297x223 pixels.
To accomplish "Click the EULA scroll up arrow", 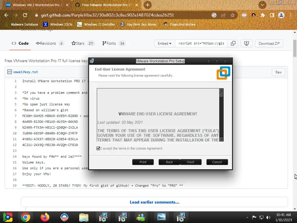I will pos(221,91).
